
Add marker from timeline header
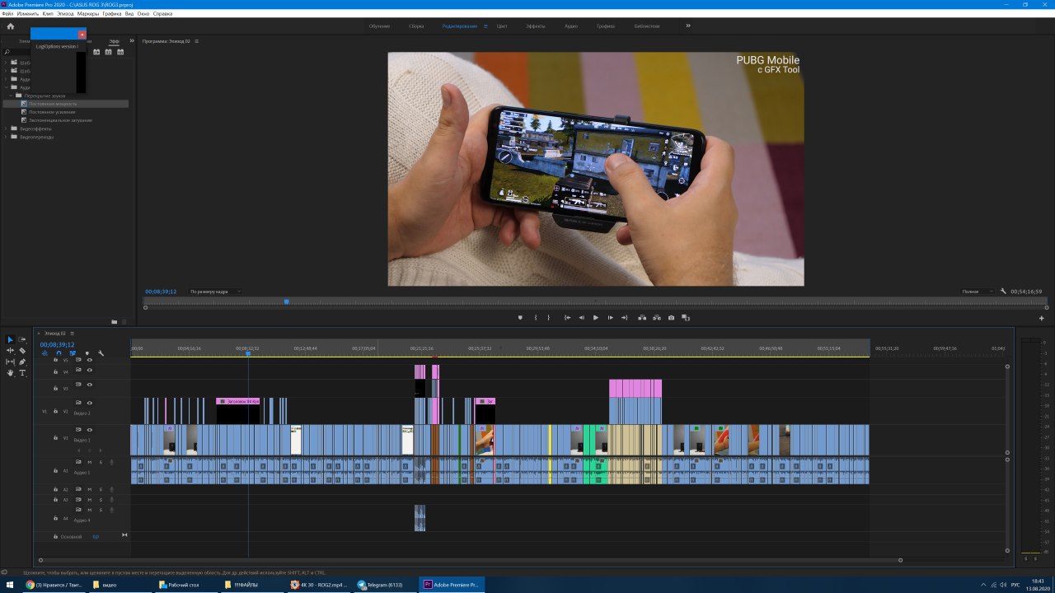tap(87, 353)
